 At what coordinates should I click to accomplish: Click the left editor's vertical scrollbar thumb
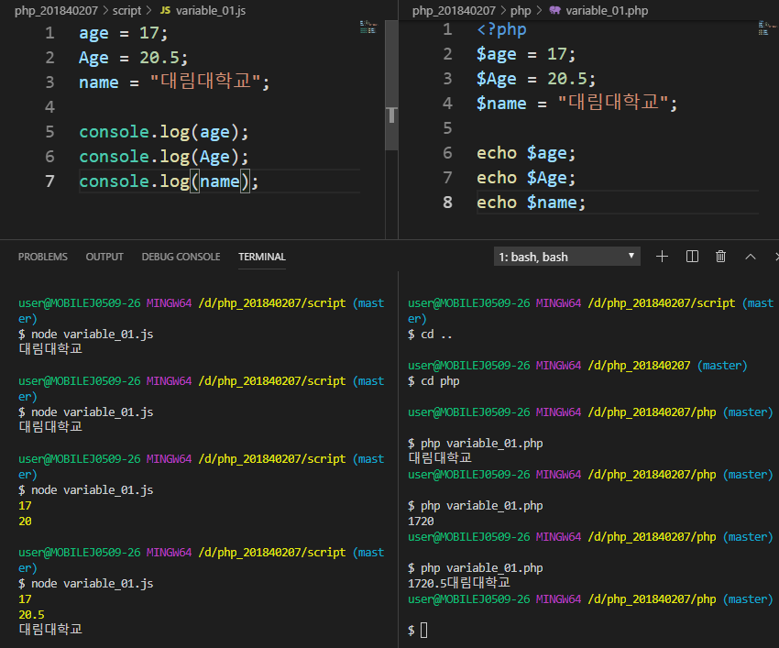tap(391, 85)
